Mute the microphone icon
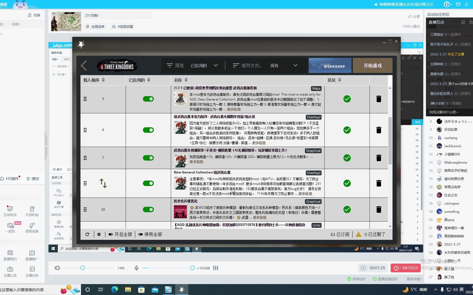Viewport: 473px width, 295px height. (x=137, y=268)
